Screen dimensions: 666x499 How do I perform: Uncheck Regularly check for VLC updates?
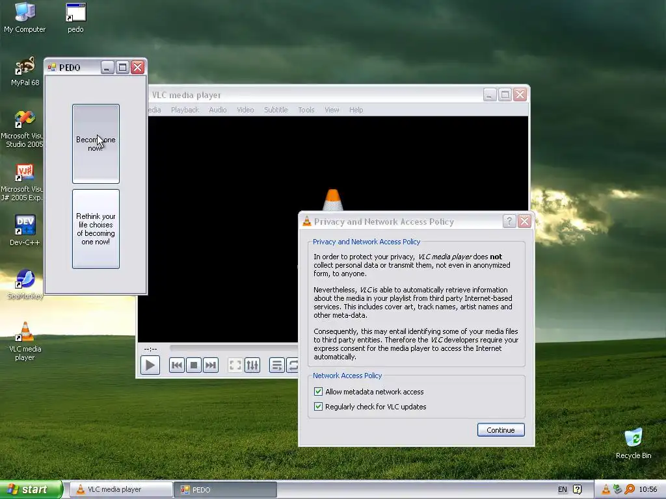(x=318, y=407)
